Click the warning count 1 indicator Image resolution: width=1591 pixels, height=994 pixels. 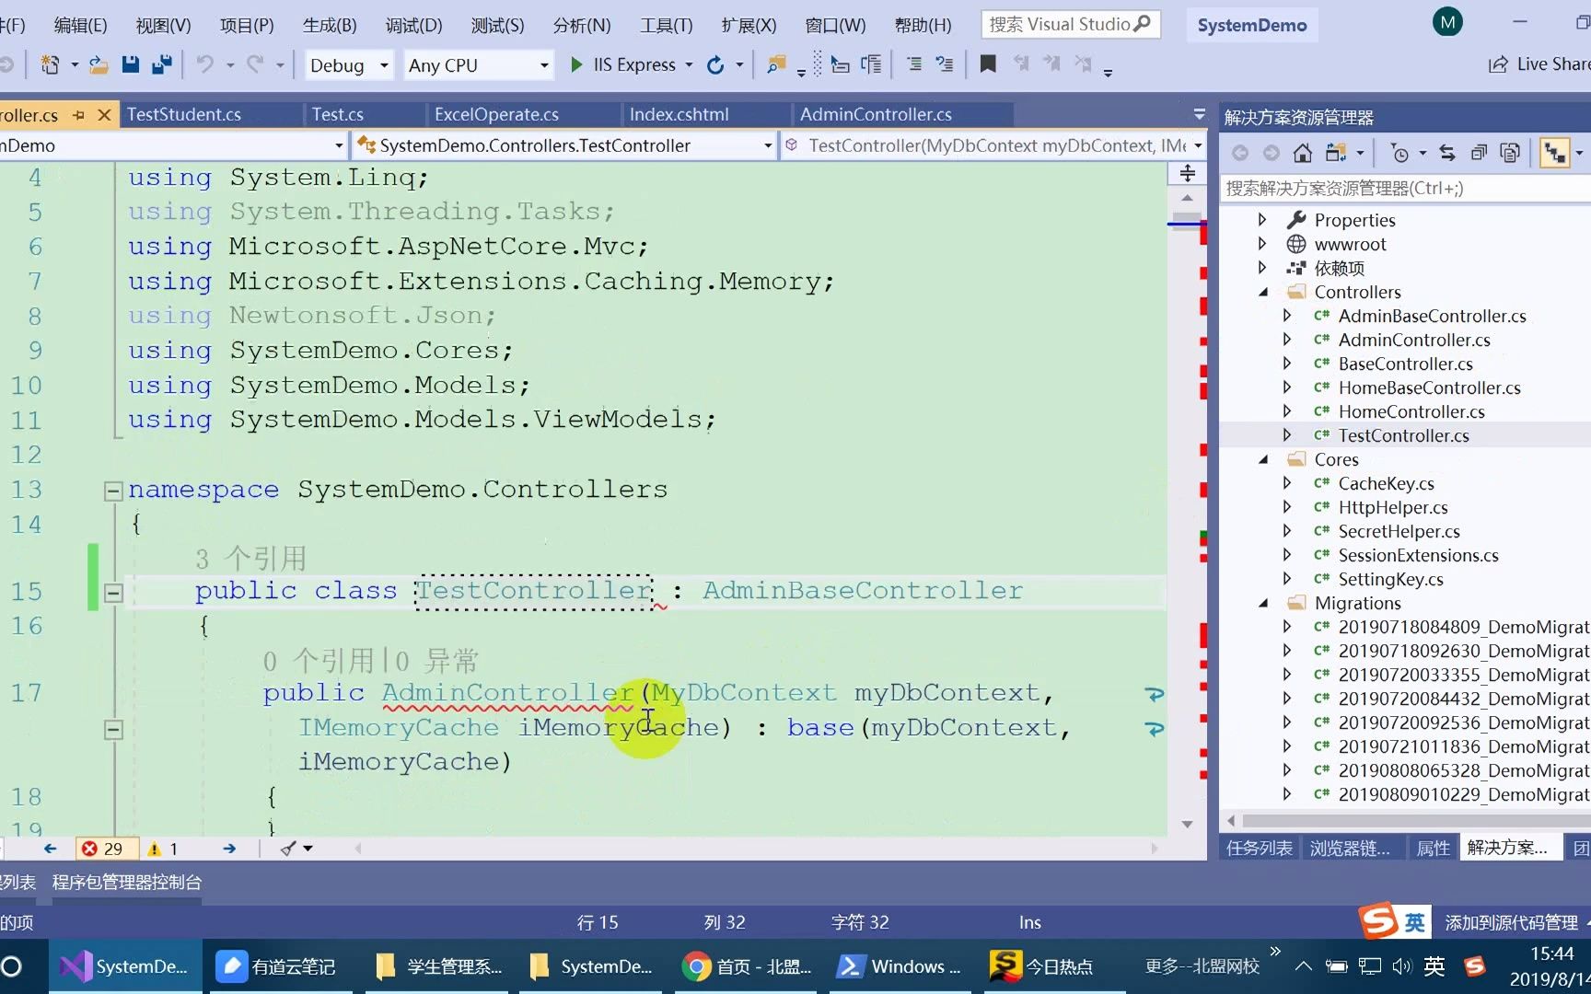coord(163,849)
